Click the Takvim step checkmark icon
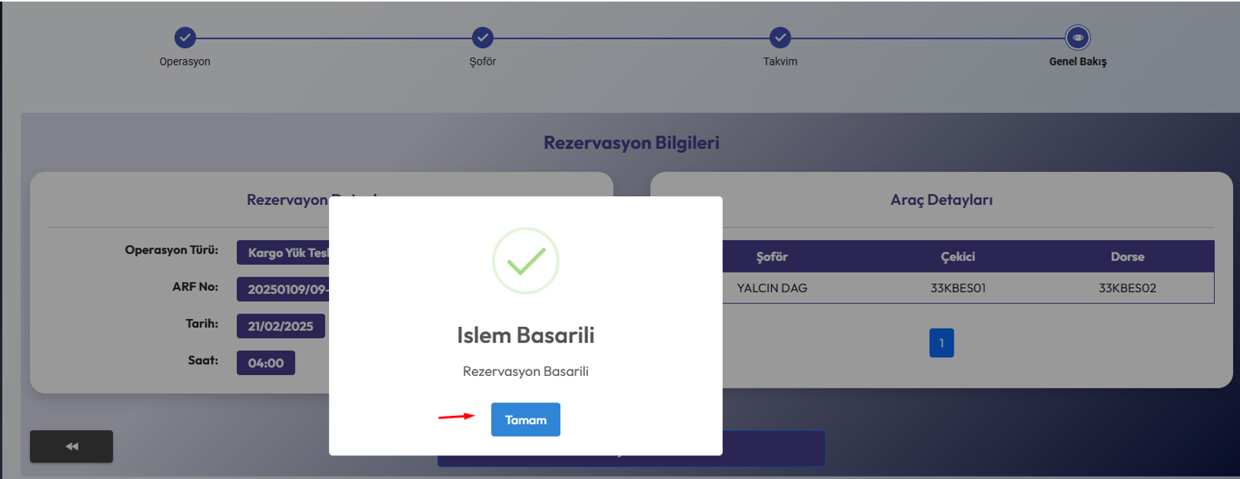This screenshot has width=1240, height=479. click(x=780, y=37)
